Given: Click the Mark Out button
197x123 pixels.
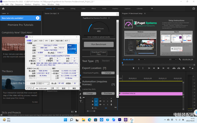Looking at the screenshot, I should pyautogui.click(x=143, y=68).
